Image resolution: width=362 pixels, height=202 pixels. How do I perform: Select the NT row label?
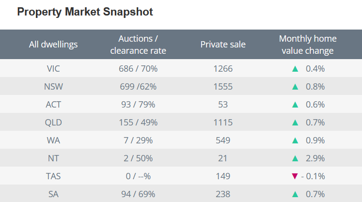pos(53,158)
